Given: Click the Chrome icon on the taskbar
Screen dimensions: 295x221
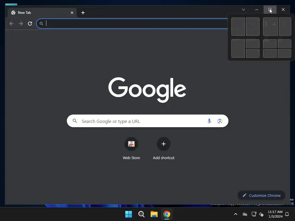Looking at the screenshot, I should click(x=167, y=214).
